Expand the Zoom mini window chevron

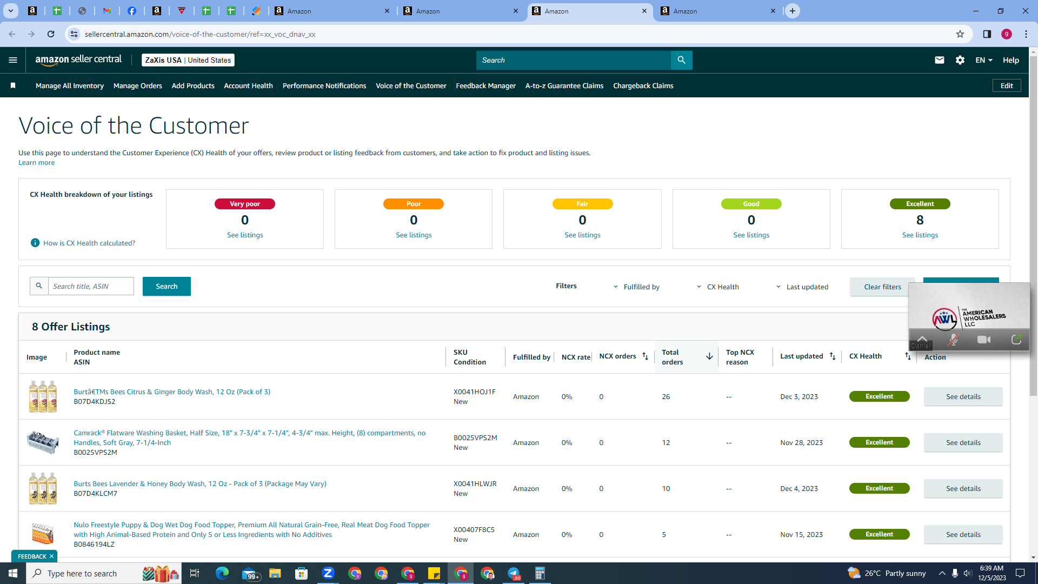click(922, 338)
